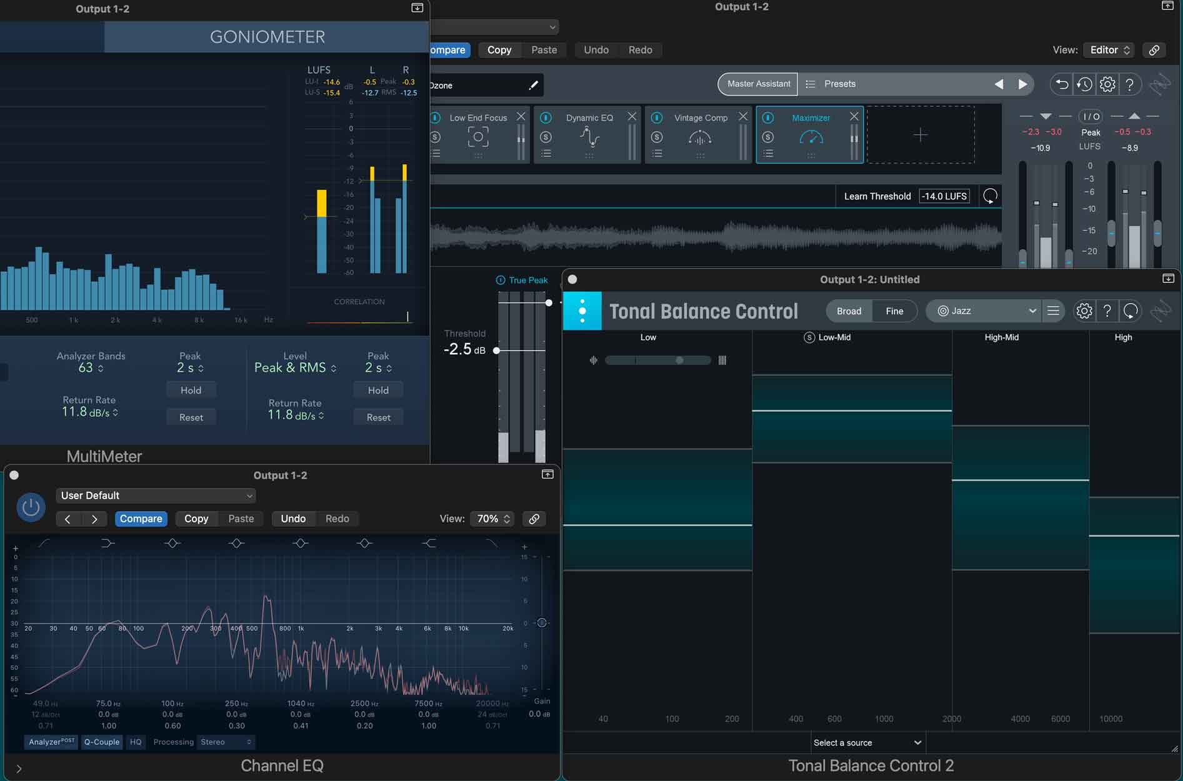Click Learn Threshold in Ozone
The image size is (1183, 781).
[x=877, y=196]
